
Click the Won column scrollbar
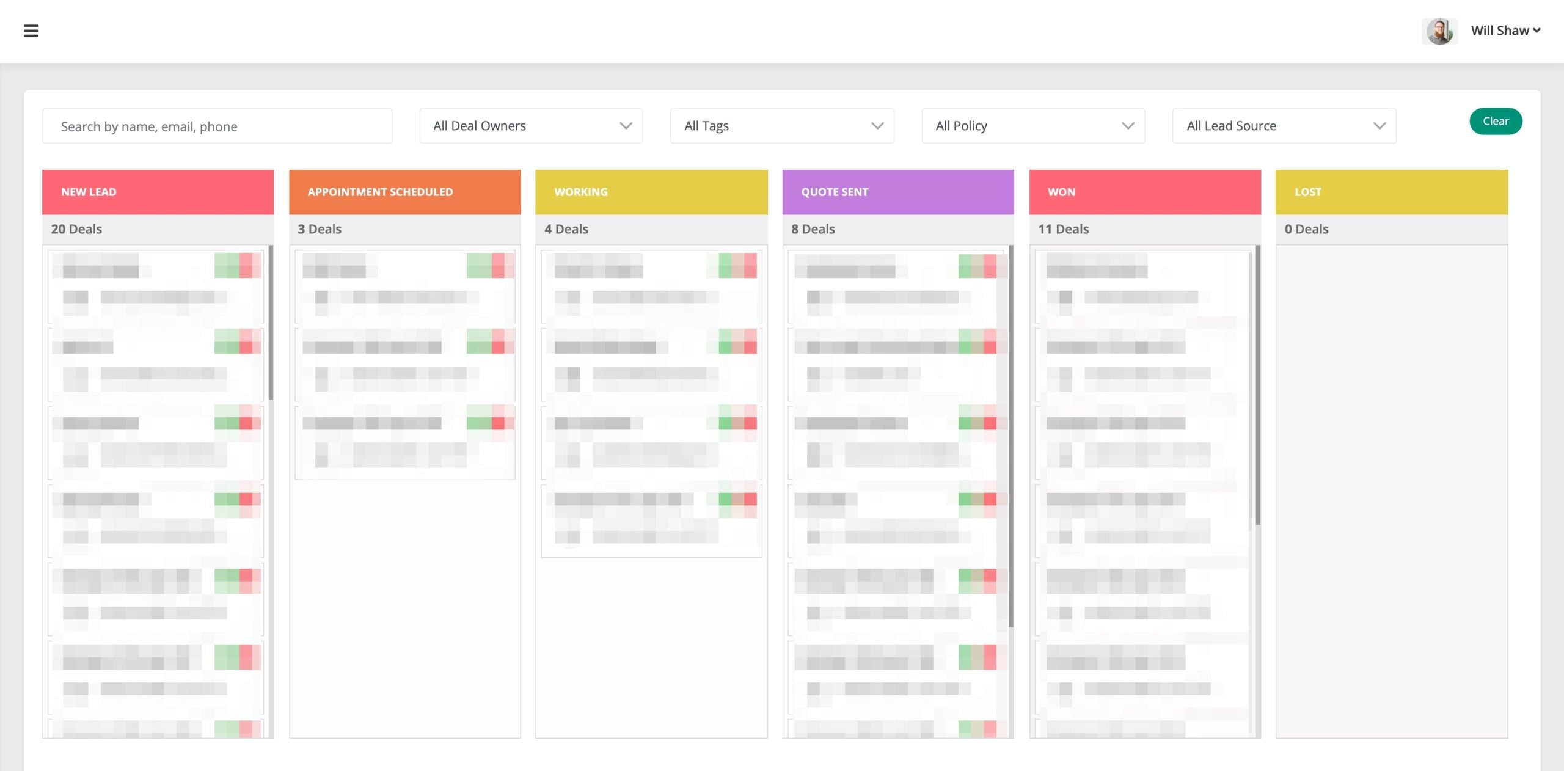tap(1258, 385)
